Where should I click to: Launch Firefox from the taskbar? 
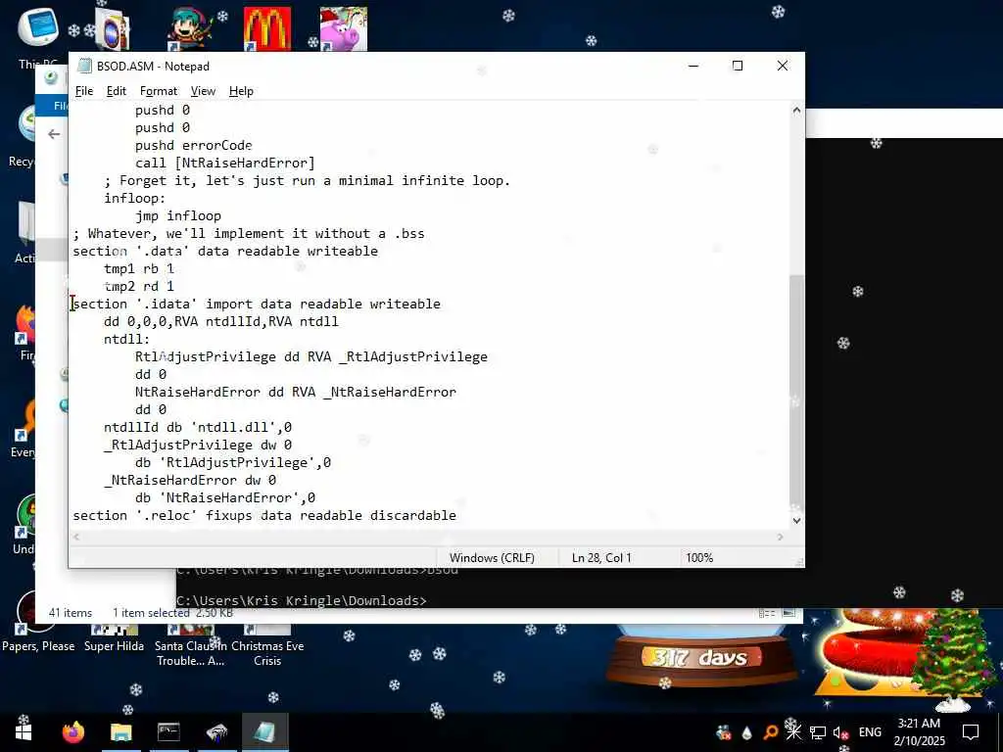tap(72, 732)
